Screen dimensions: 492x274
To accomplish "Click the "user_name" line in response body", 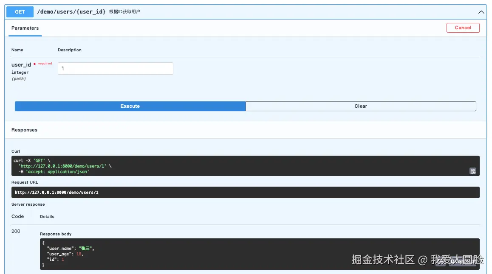I will (x=70, y=248).
